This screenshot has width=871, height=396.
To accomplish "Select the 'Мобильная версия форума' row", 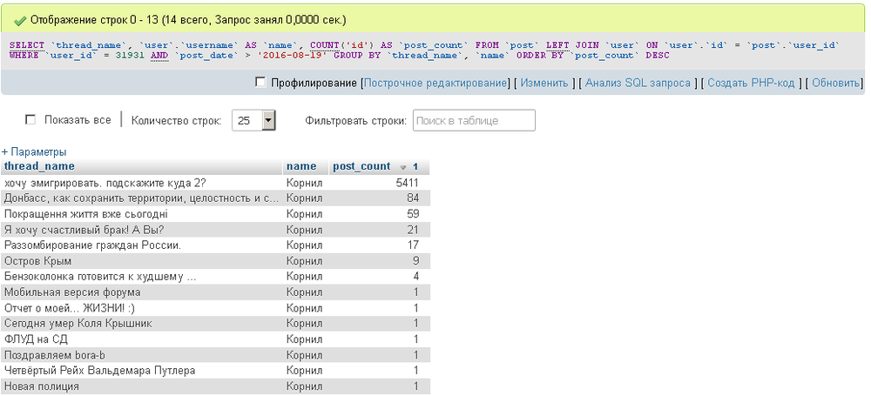I will pyautogui.click(x=73, y=292).
